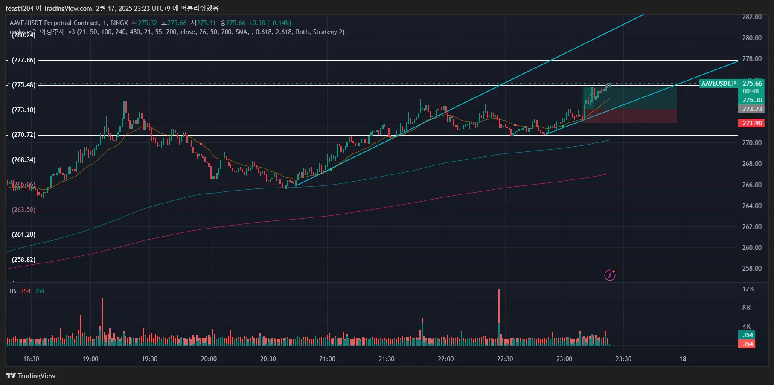Click the high value 고275.66

(174, 23)
